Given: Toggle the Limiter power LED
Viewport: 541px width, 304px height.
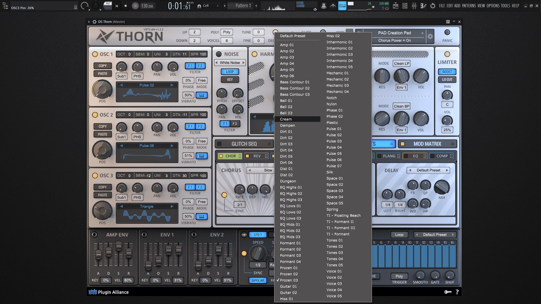Looking at the screenshot, I should (x=447, y=54).
